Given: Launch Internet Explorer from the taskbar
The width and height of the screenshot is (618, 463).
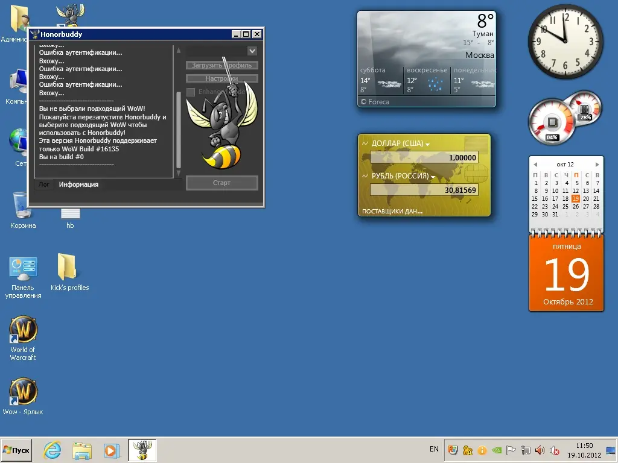Looking at the screenshot, I should coord(52,450).
